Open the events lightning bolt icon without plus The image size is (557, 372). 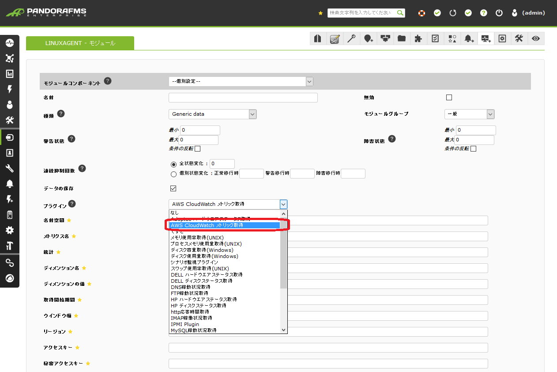coord(9,89)
